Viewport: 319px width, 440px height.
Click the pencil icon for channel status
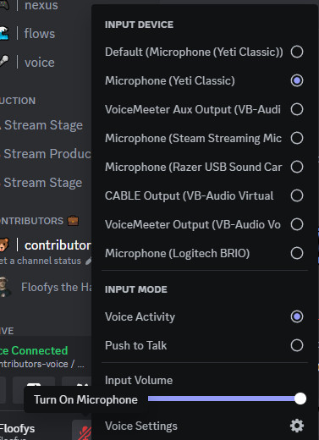click(88, 261)
